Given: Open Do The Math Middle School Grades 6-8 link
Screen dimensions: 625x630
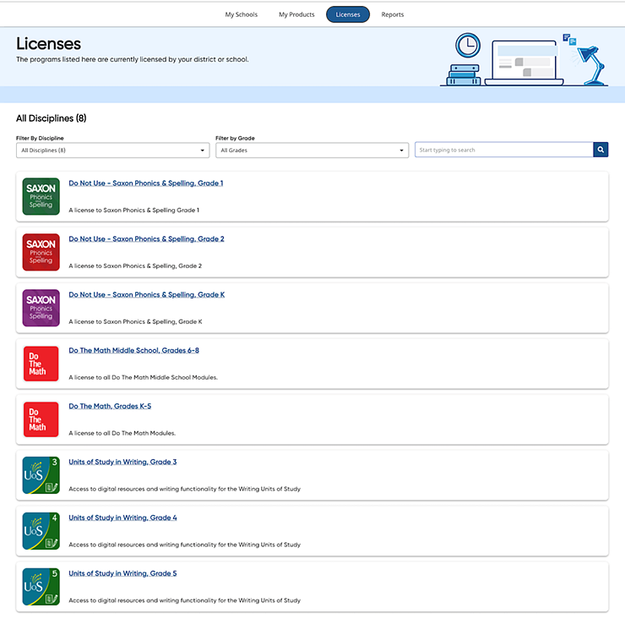Looking at the screenshot, I should click(x=133, y=350).
